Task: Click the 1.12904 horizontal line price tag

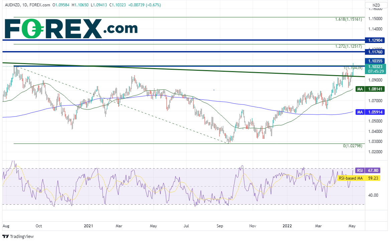Action: 375,40
